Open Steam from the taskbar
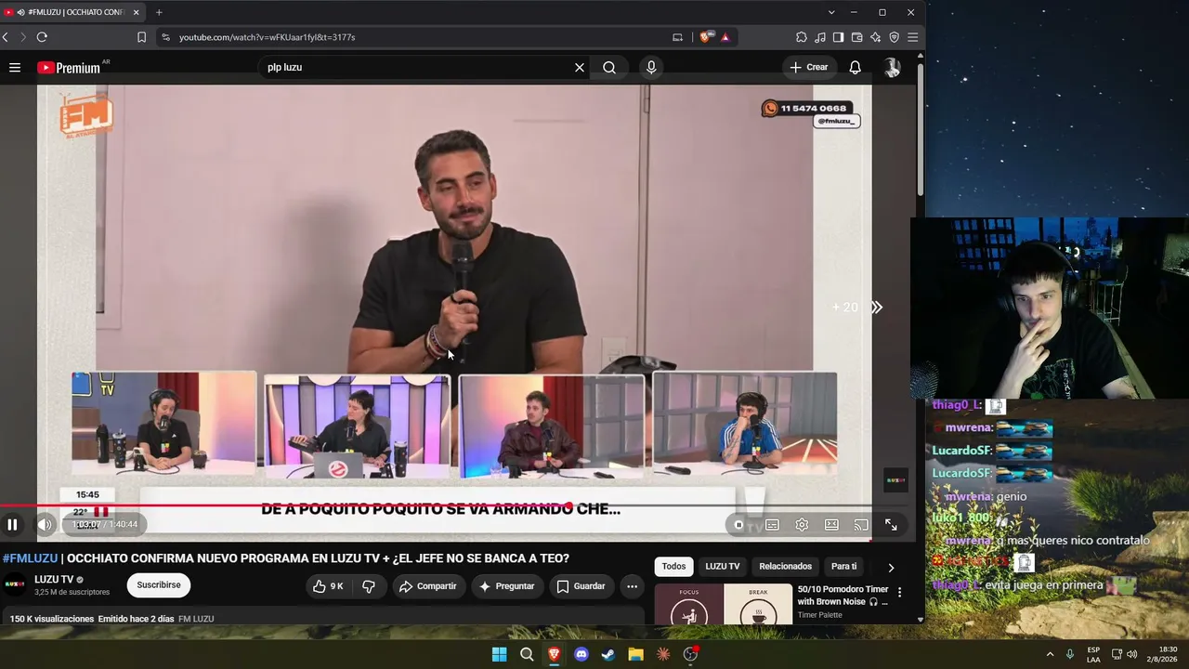 click(608, 654)
